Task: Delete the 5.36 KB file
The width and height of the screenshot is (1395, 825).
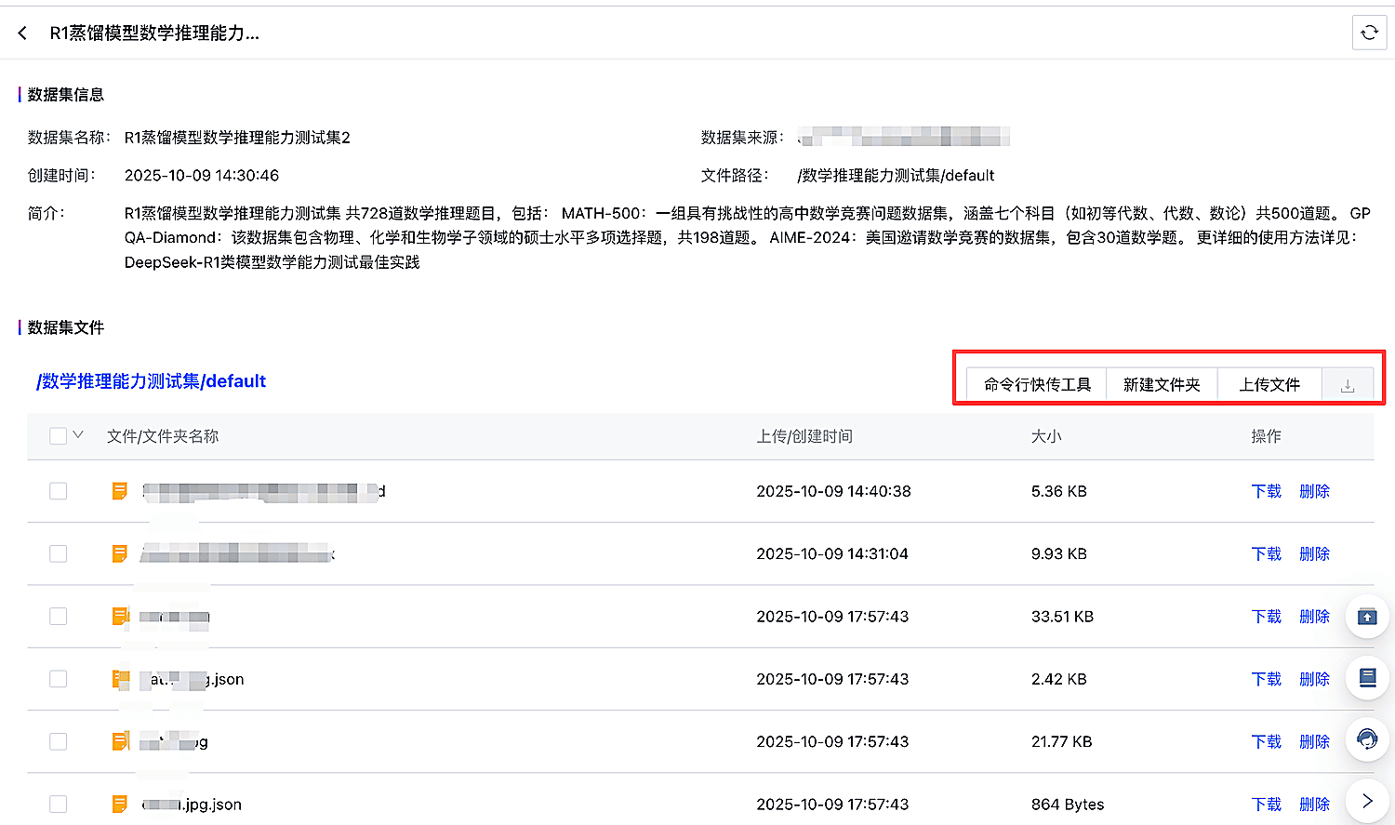Action: [1314, 491]
